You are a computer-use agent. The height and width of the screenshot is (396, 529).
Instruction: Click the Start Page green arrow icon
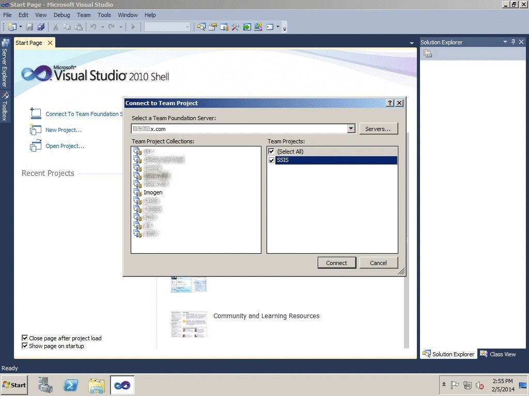click(247, 27)
